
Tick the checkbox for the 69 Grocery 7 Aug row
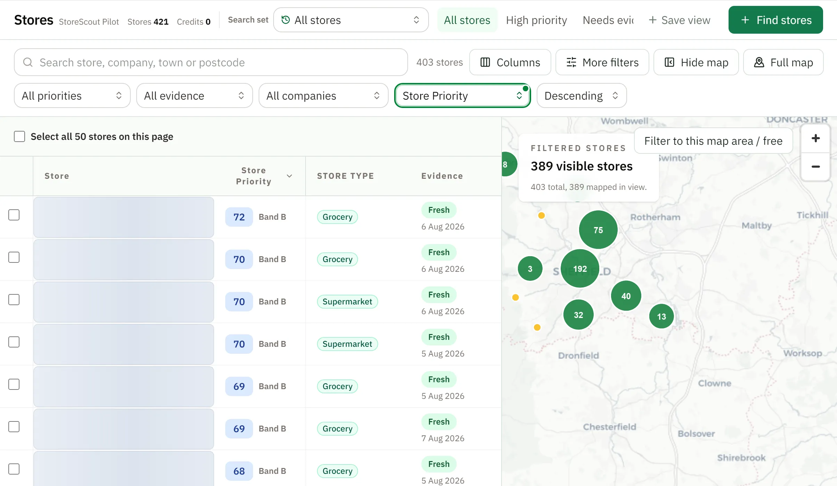tap(14, 427)
